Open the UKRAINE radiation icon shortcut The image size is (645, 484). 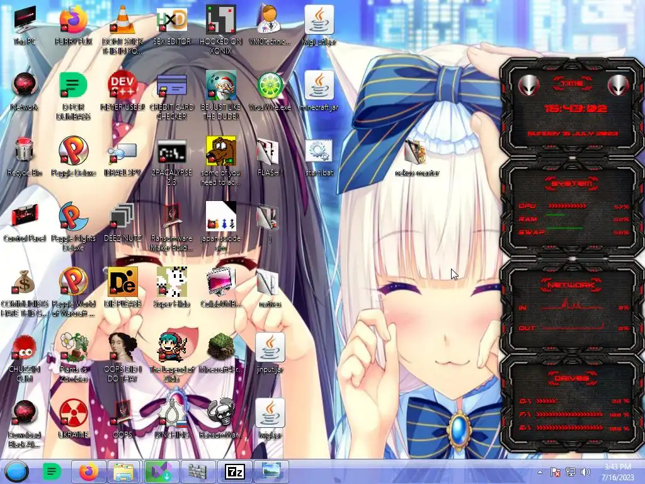(x=73, y=418)
